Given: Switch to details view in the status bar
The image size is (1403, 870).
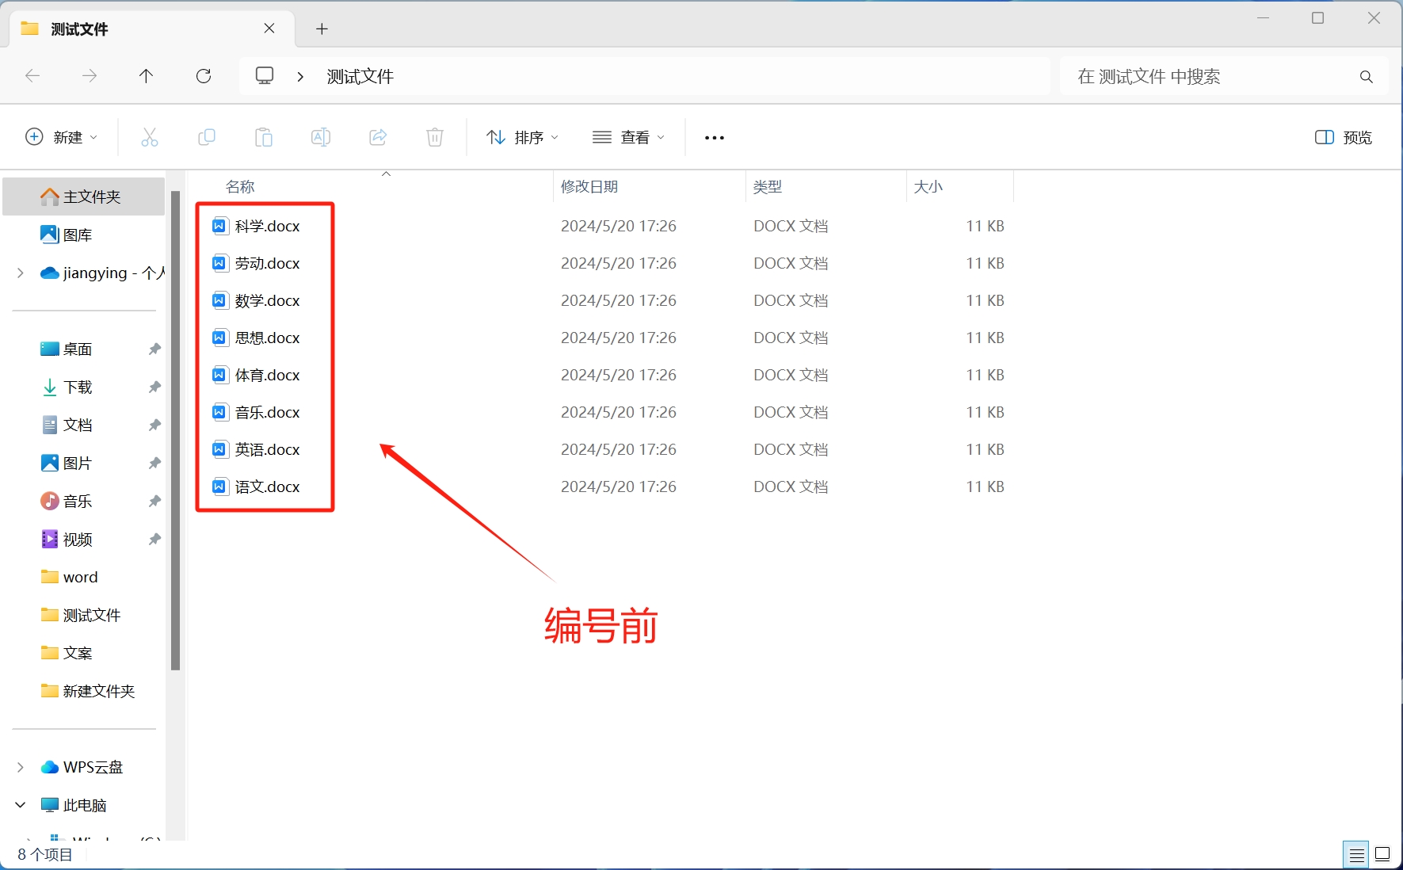Looking at the screenshot, I should click(x=1356, y=853).
